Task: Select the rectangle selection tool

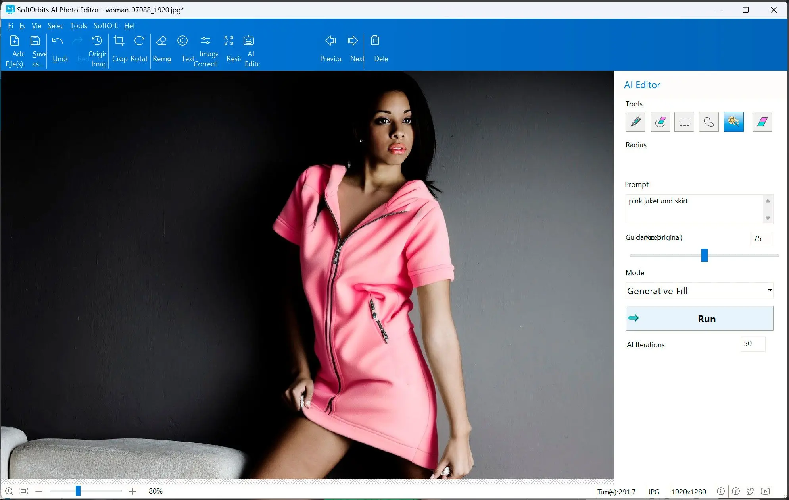Action: pyautogui.click(x=684, y=122)
